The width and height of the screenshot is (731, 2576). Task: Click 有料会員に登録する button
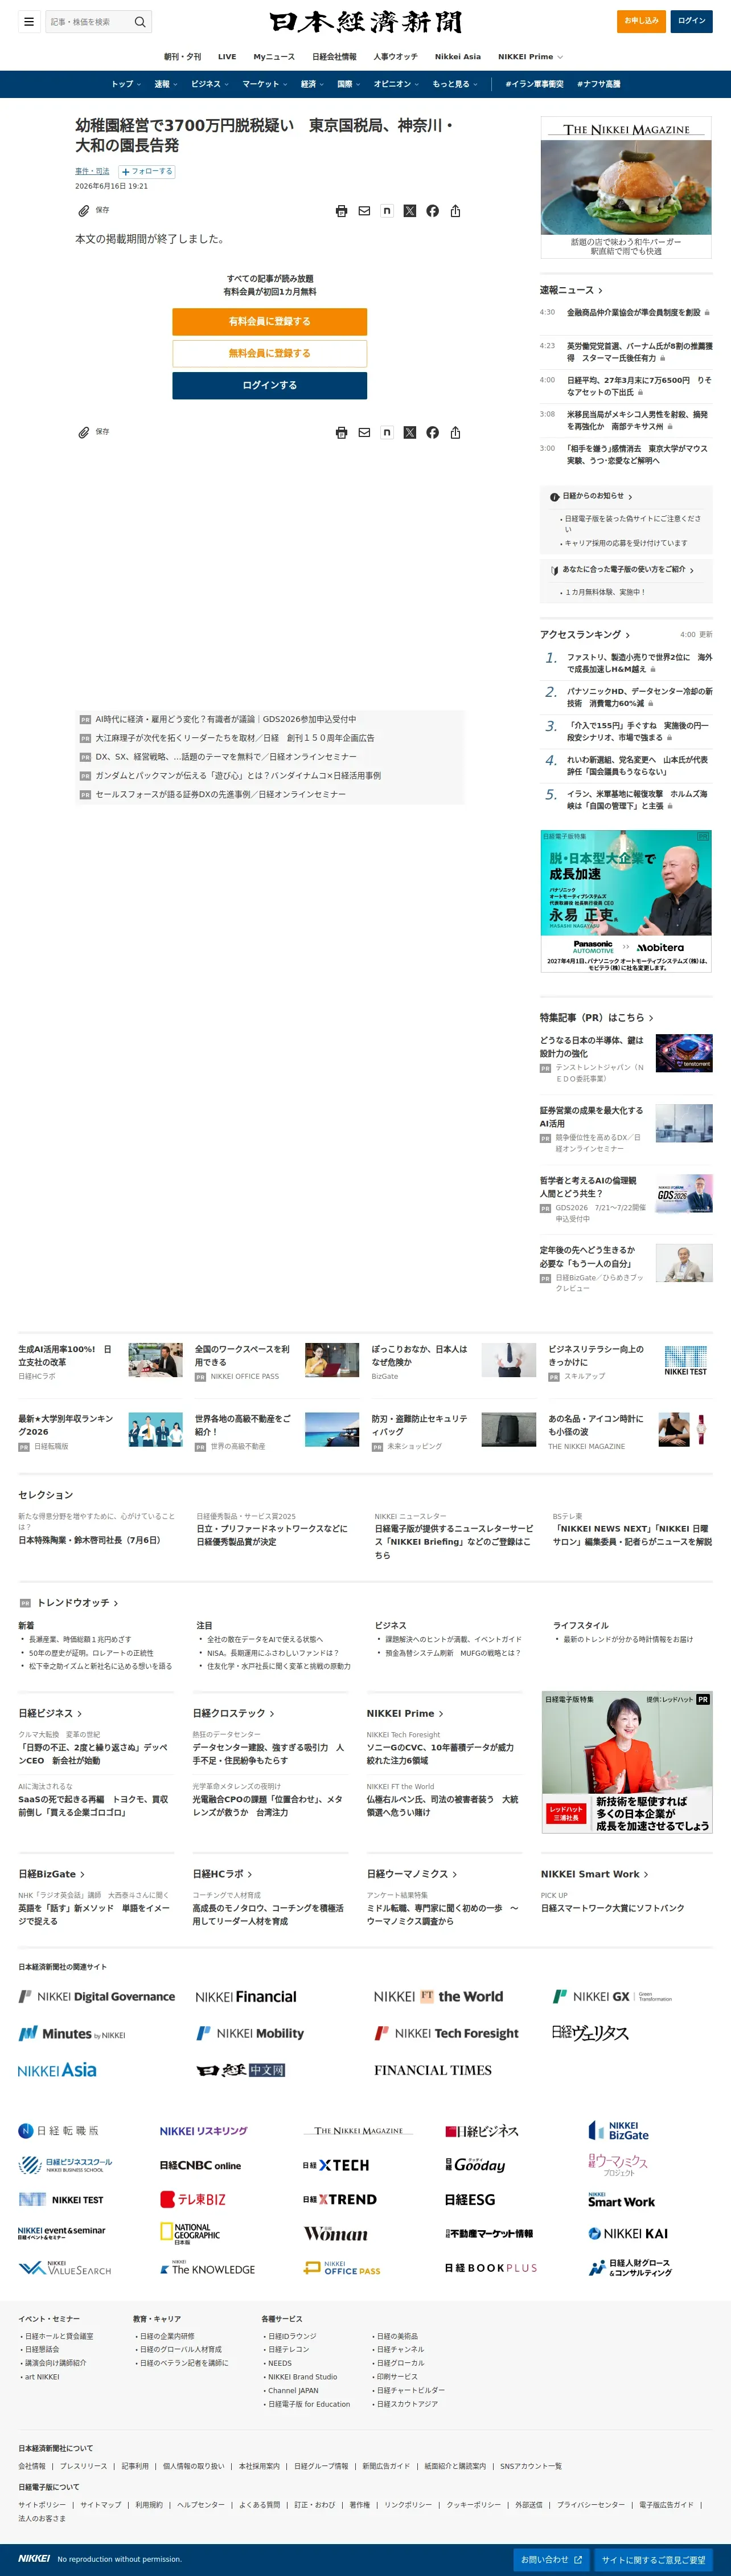[x=270, y=322]
